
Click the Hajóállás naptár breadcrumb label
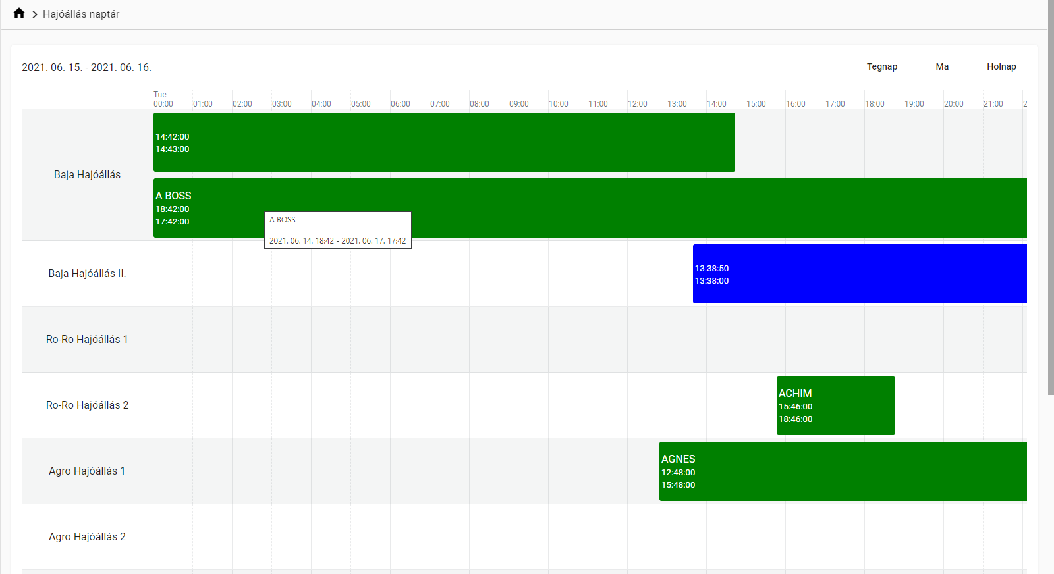point(81,14)
